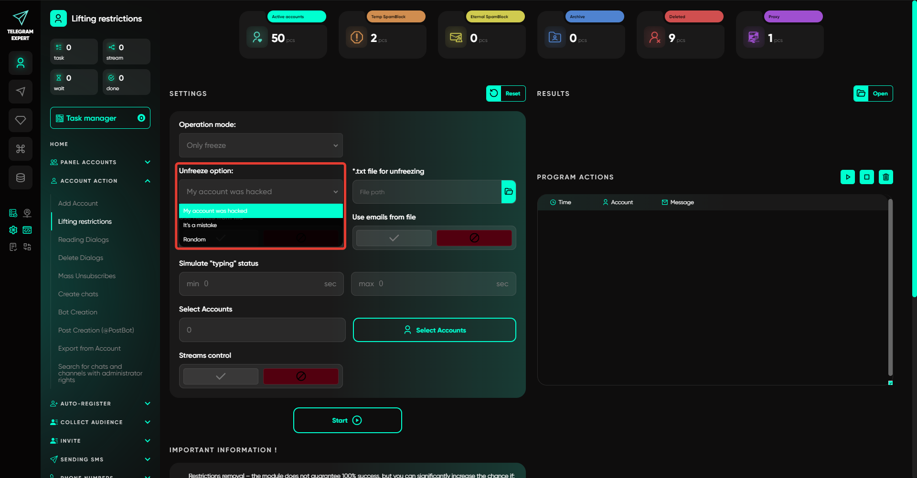
Task: Clear program actions with trash icon
Action: pyautogui.click(x=886, y=177)
